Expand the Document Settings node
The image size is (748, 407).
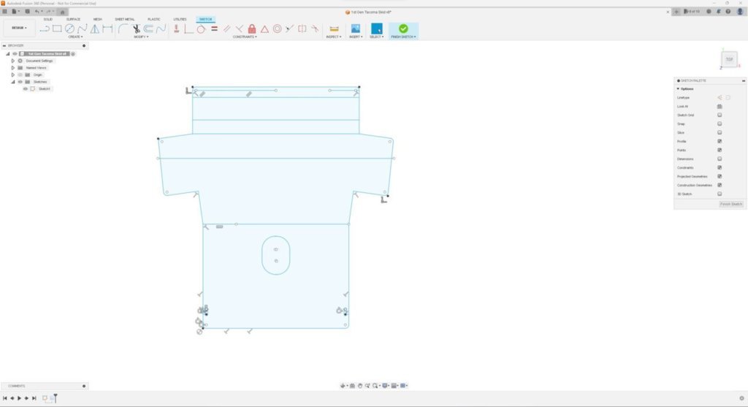[13, 61]
